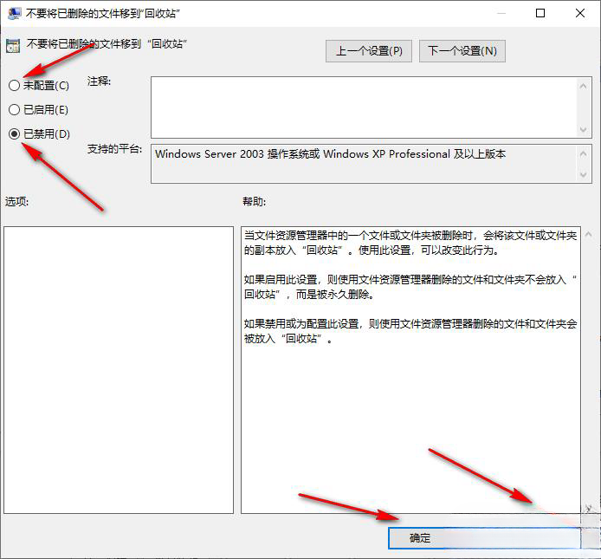Click the 支持的平台 box scroll down arrow
Screen dimensions: 601x559
coord(583,175)
